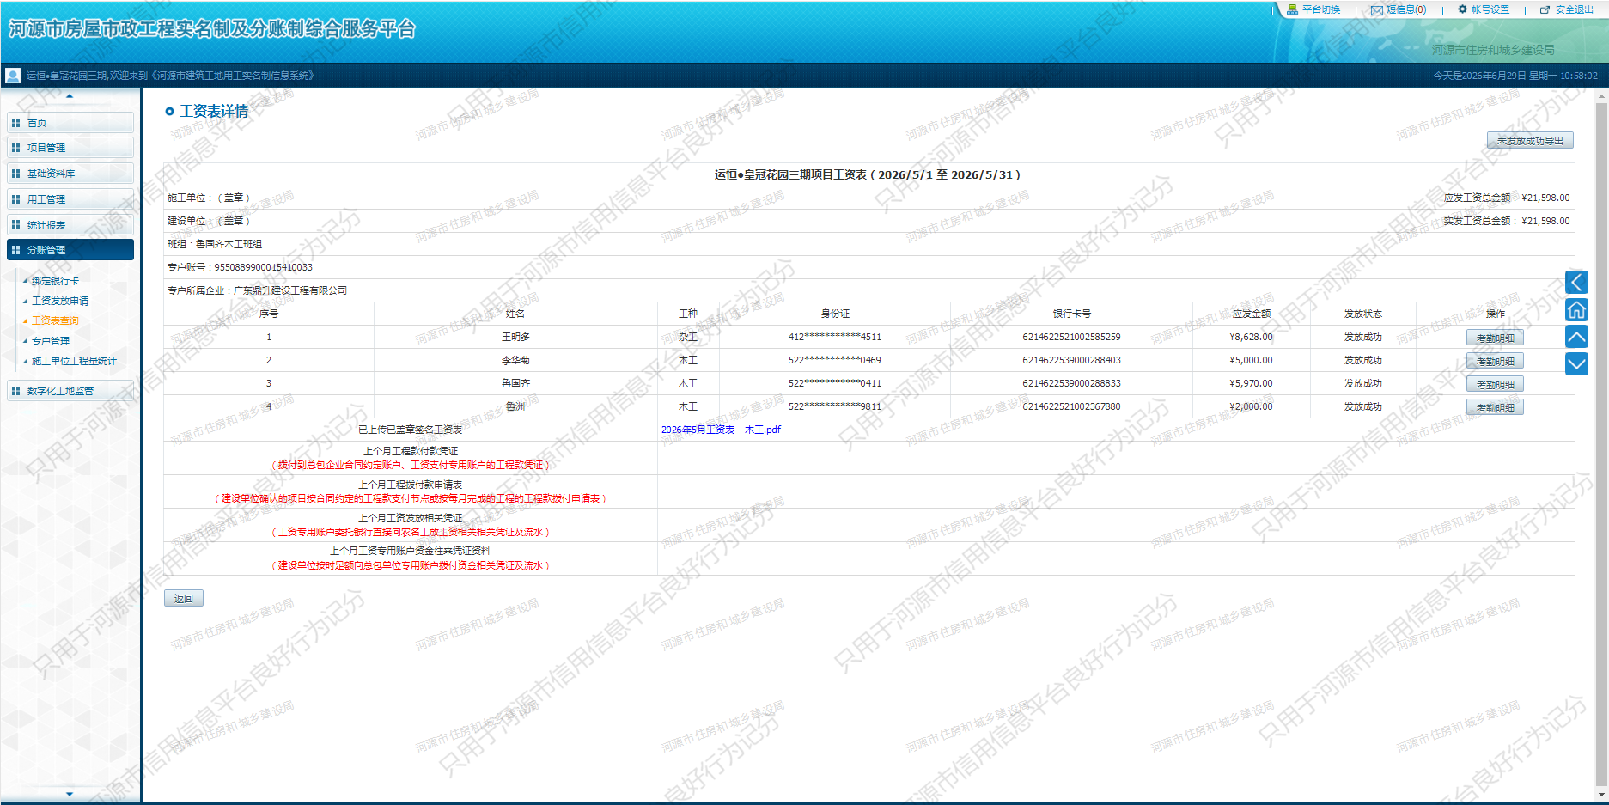Image resolution: width=1609 pixels, height=805 pixels.
Task: Open the 2026年5月工资表 pdf link
Action: [721, 430]
